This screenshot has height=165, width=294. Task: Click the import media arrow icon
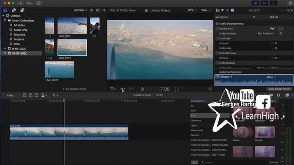20,3
